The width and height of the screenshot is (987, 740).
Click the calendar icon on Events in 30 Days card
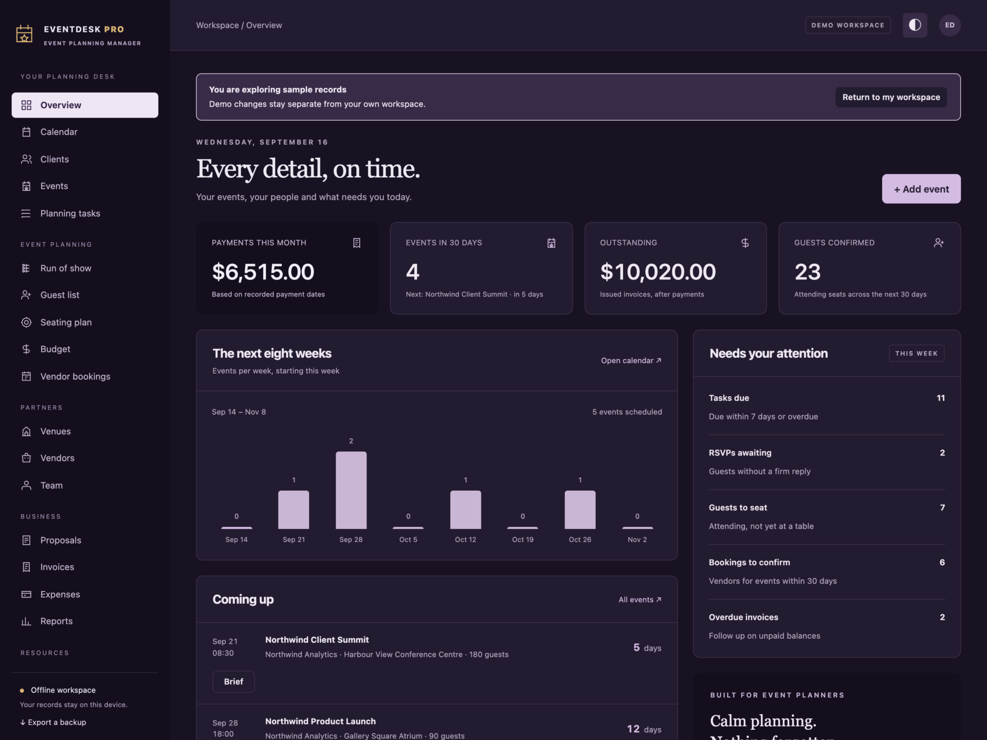coord(551,243)
